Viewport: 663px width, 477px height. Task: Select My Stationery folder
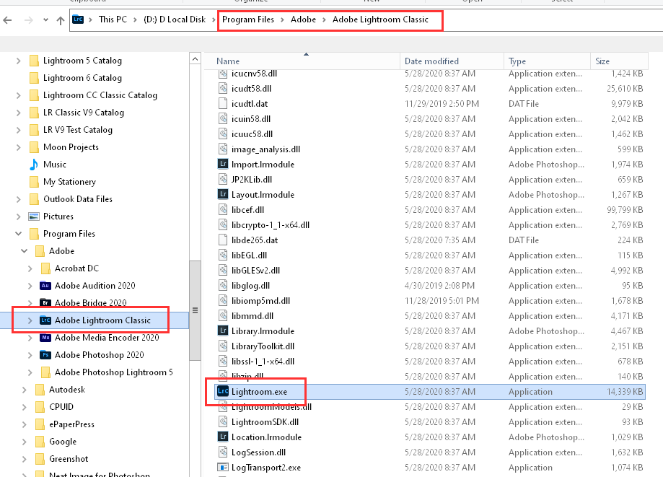pyautogui.click(x=69, y=182)
